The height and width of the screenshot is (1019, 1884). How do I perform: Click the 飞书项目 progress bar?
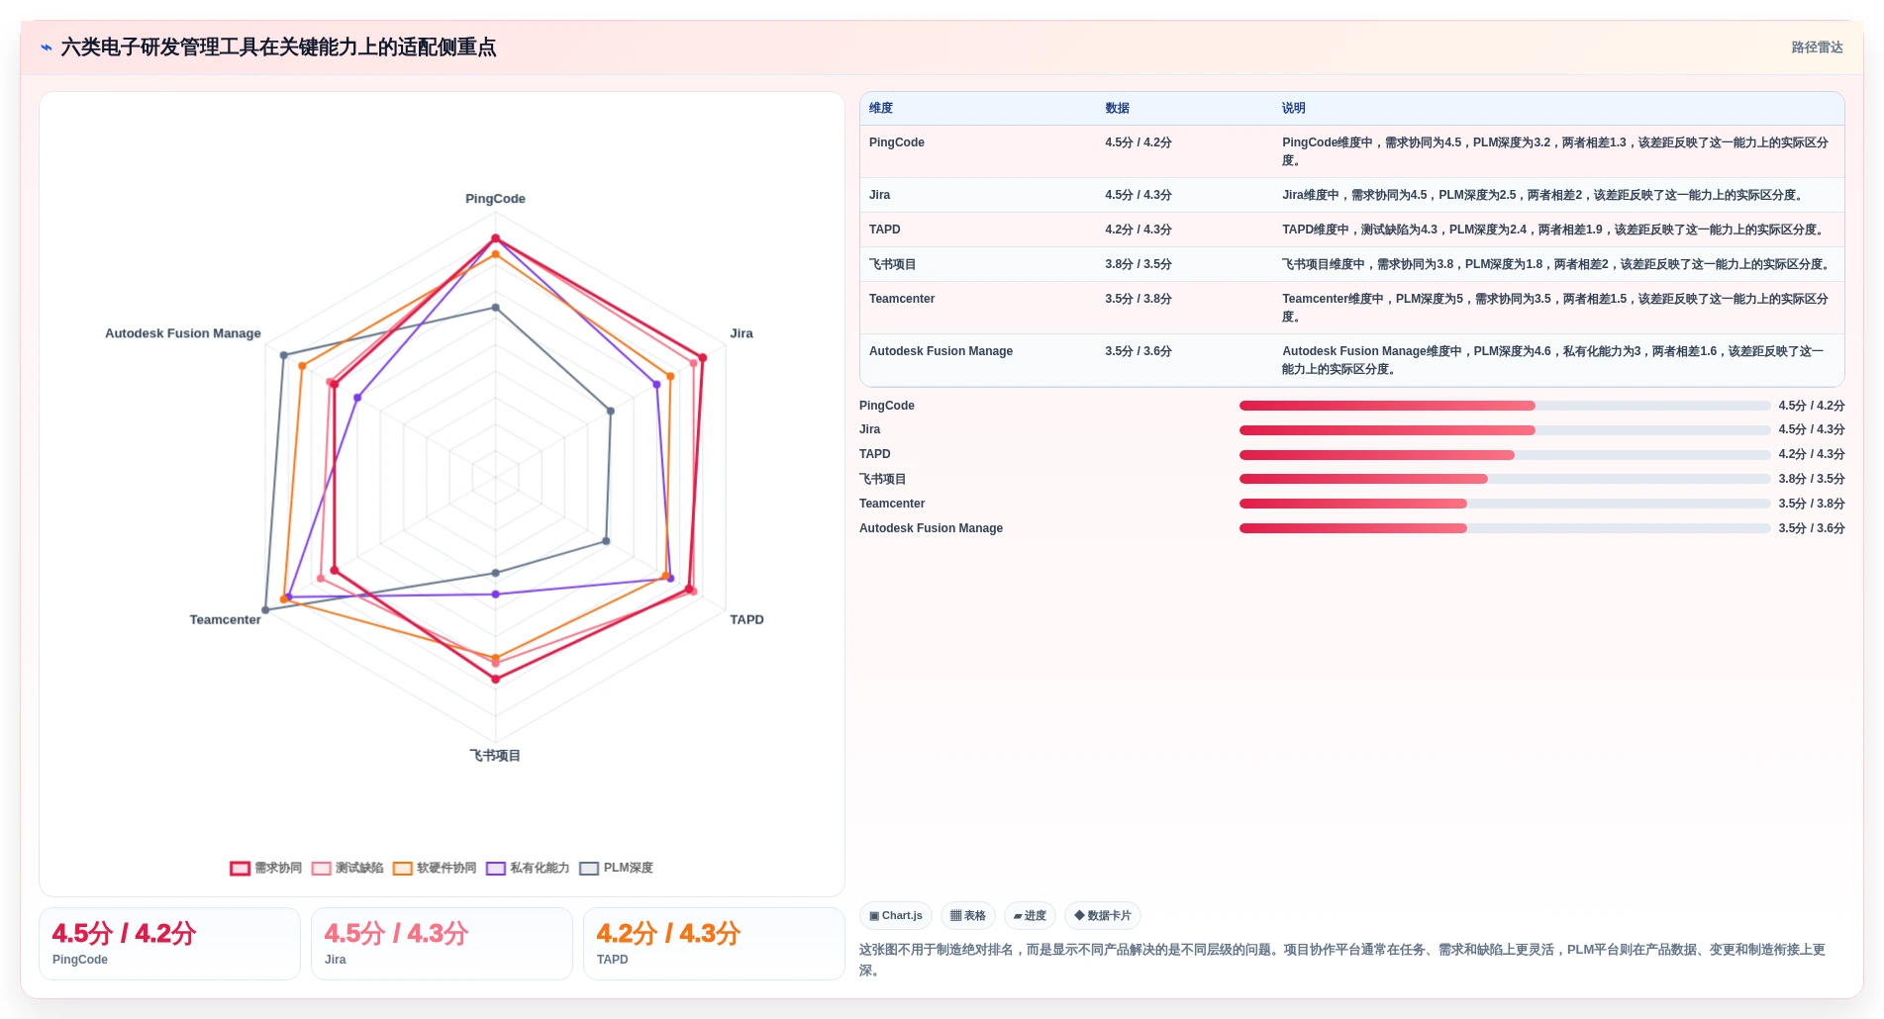(1505, 479)
